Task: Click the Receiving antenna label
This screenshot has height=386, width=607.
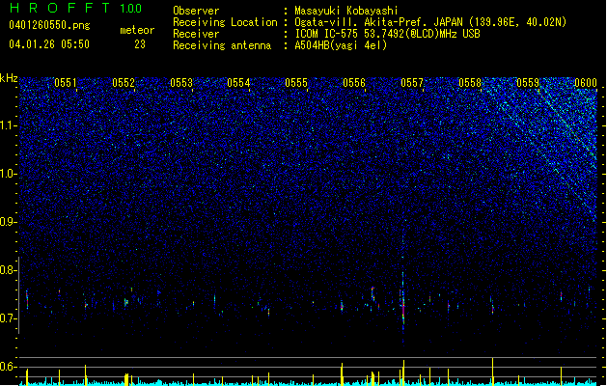Action: click(222, 45)
